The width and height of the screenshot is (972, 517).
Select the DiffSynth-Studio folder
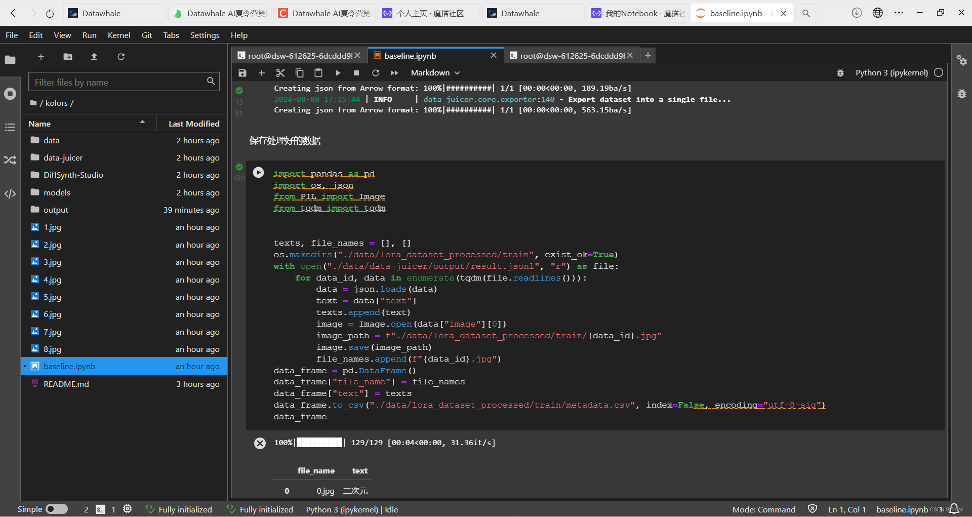click(124, 175)
